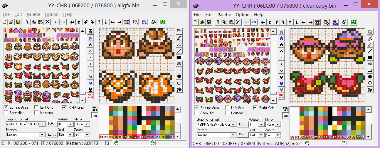Screen dimensions: 380x148
Task: Check Left Grid in cleancopy.bin window
Action: coord(235,108)
